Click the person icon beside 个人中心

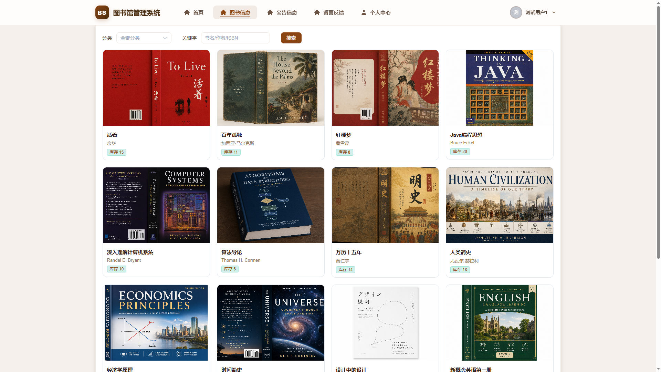[x=364, y=12]
